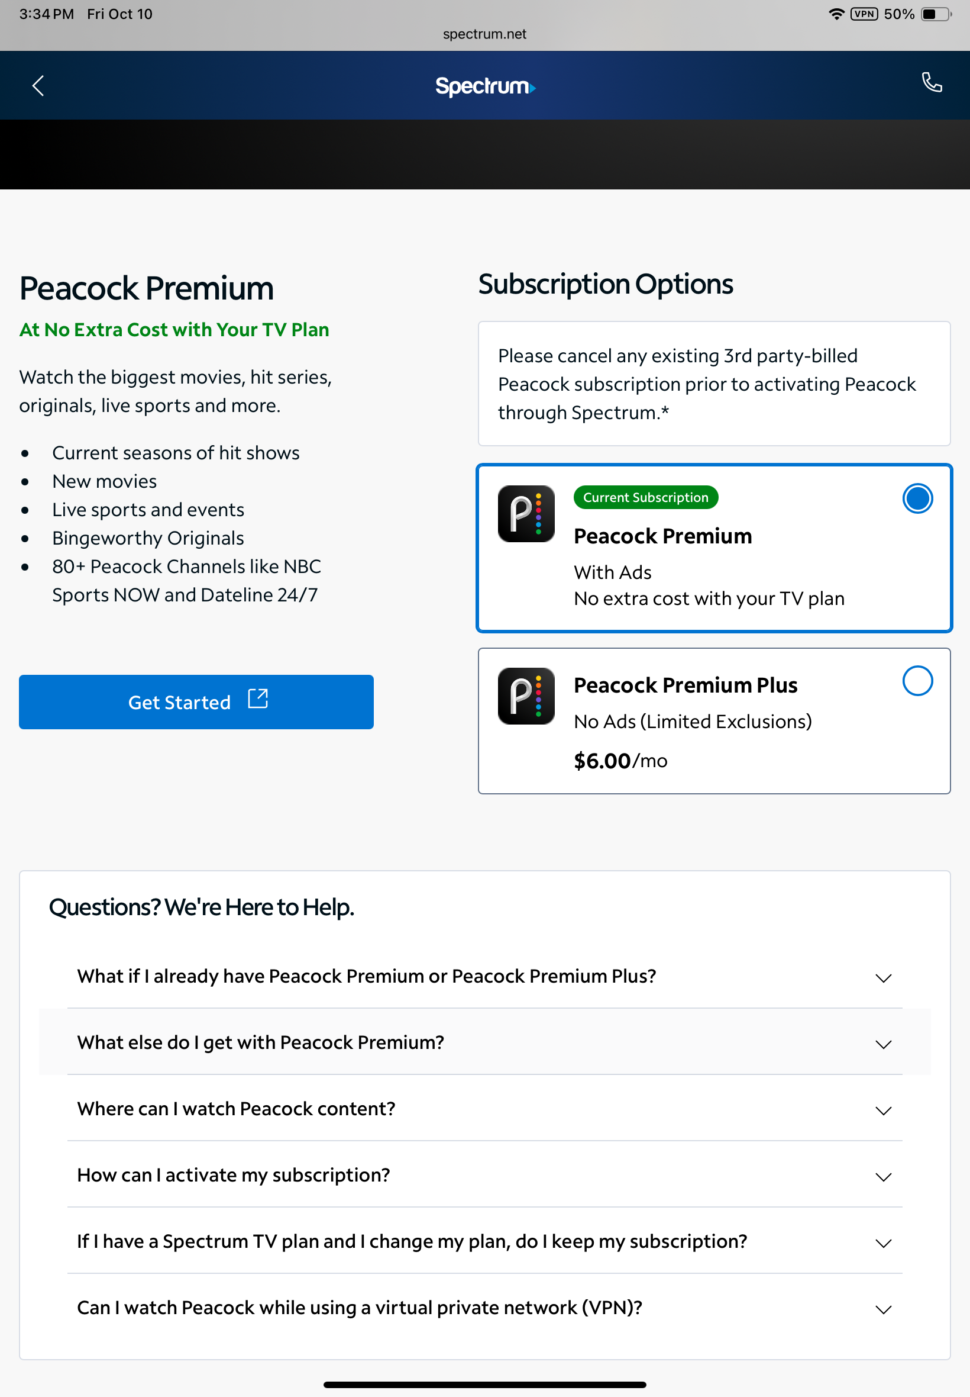Expand the VPN question chevron
This screenshot has width=970, height=1397.
(882, 1309)
